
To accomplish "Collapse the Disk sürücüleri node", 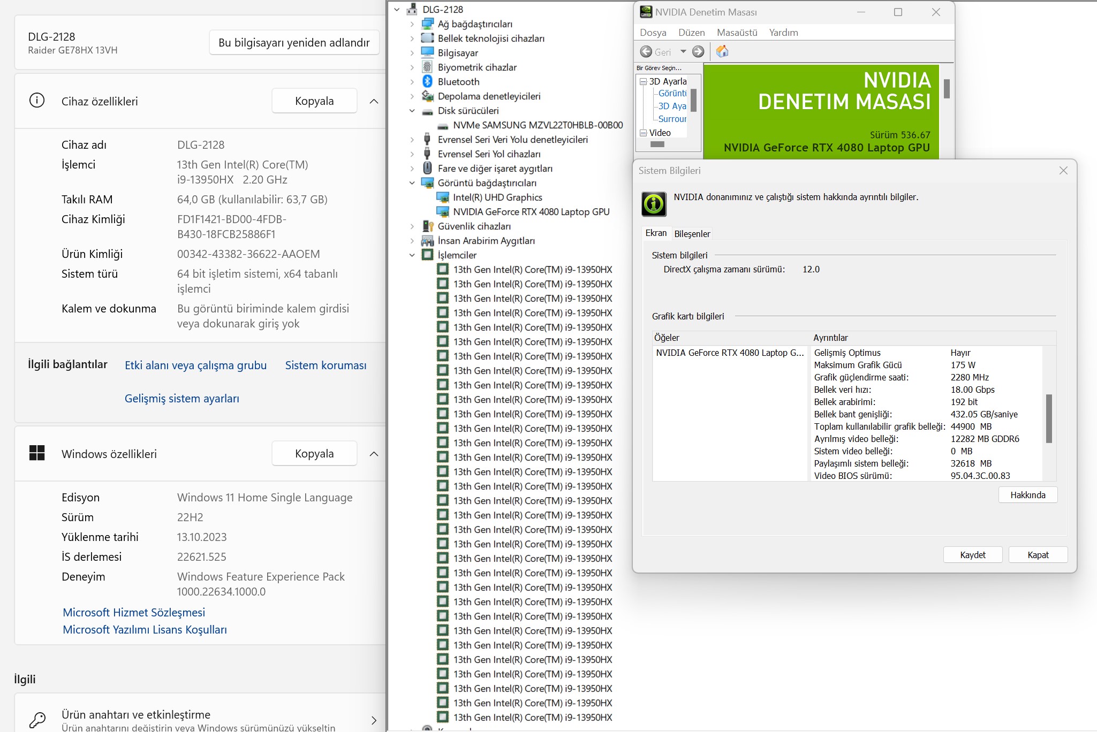I will [x=412, y=111].
